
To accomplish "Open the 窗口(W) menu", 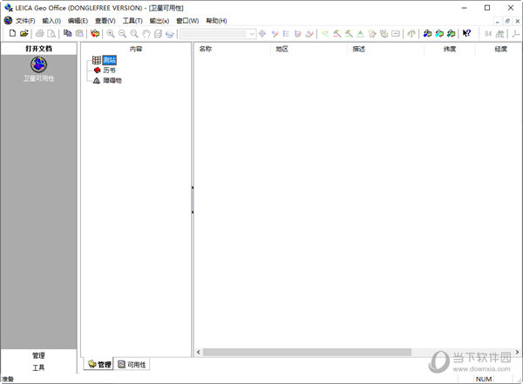I will [x=187, y=21].
